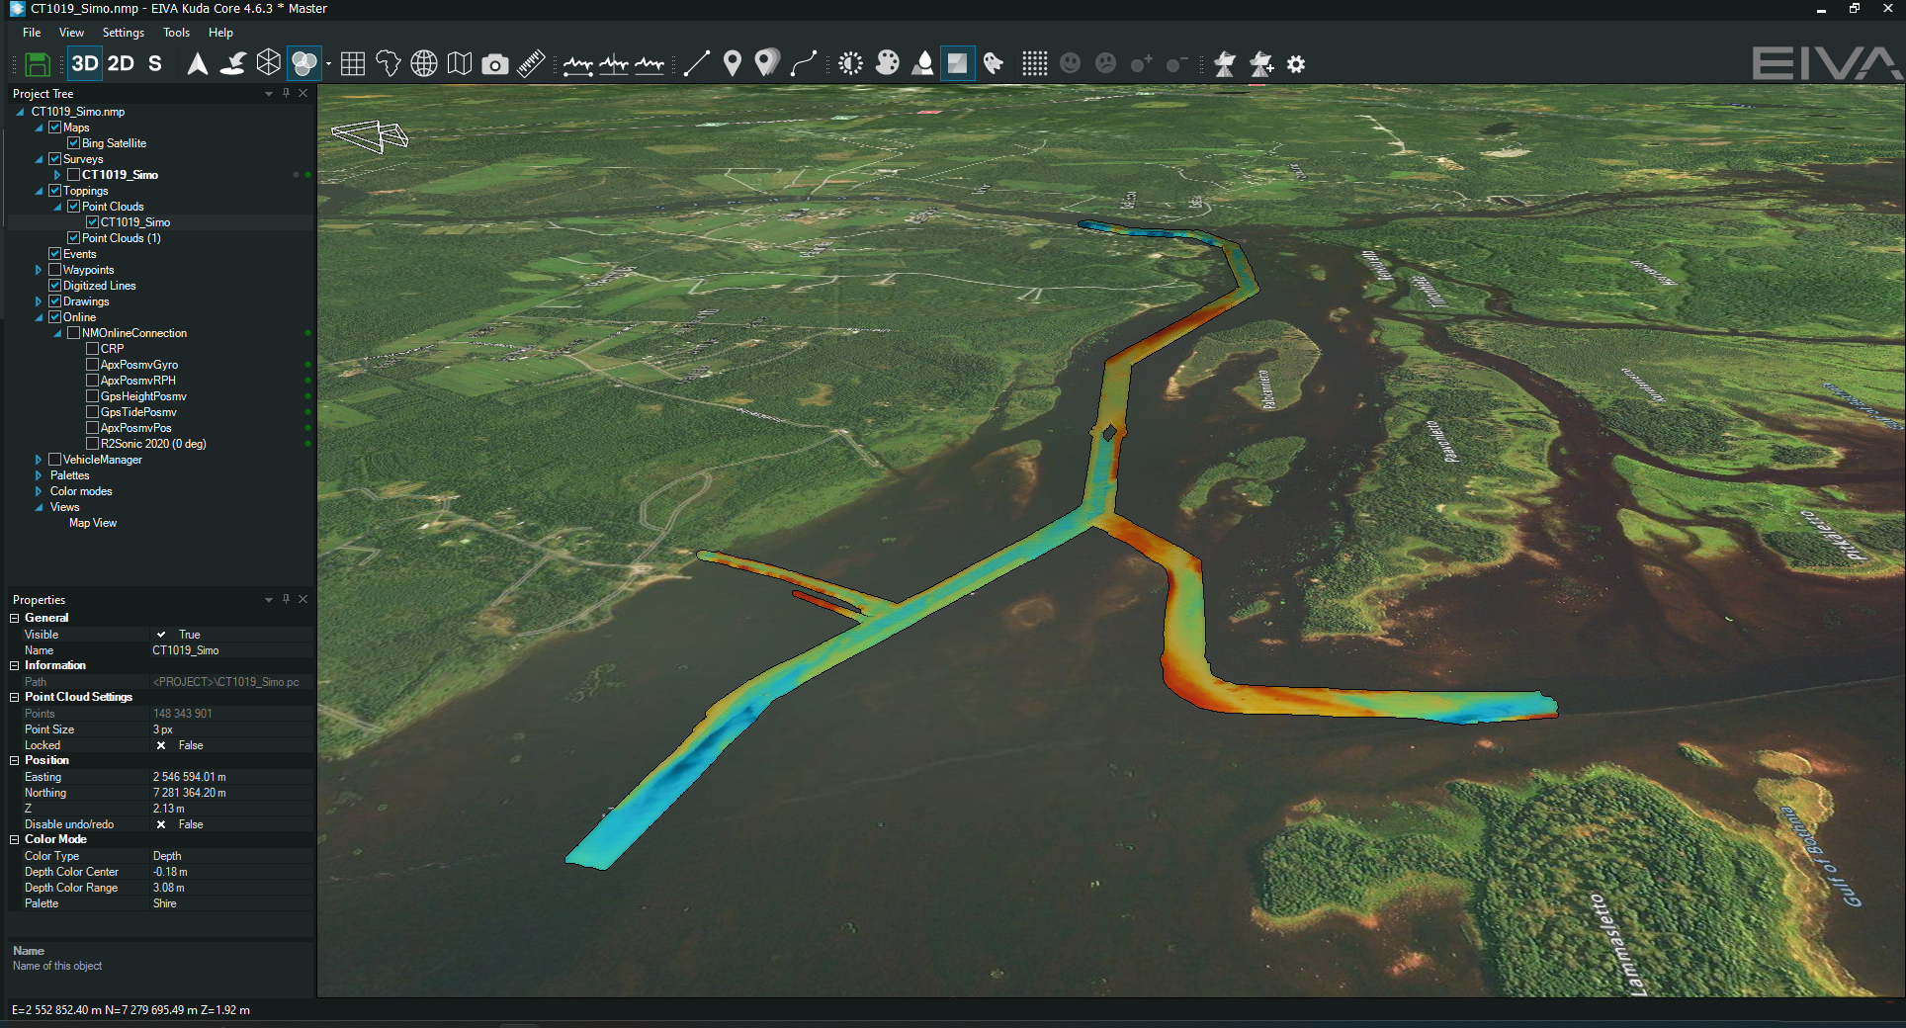Click the camera screenshot icon

494,64
